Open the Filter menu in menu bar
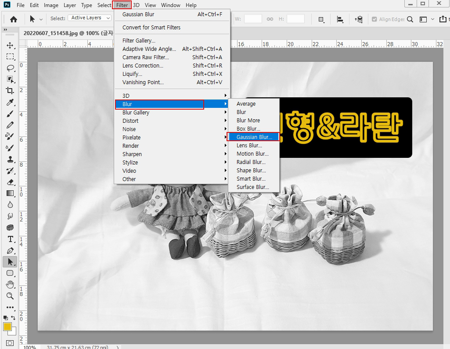 [x=122, y=5]
